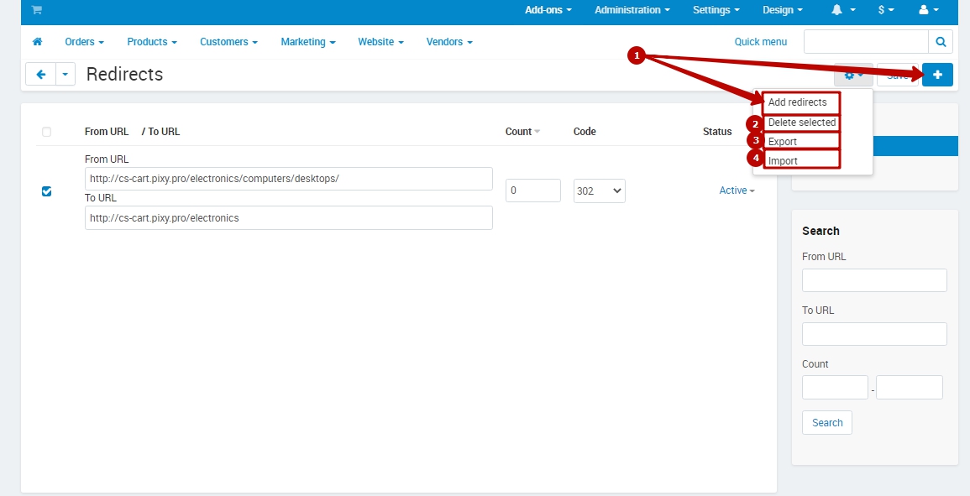Click the search magnifier icon
Image resolution: width=970 pixels, height=496 pixels.
tap(941, 42)
